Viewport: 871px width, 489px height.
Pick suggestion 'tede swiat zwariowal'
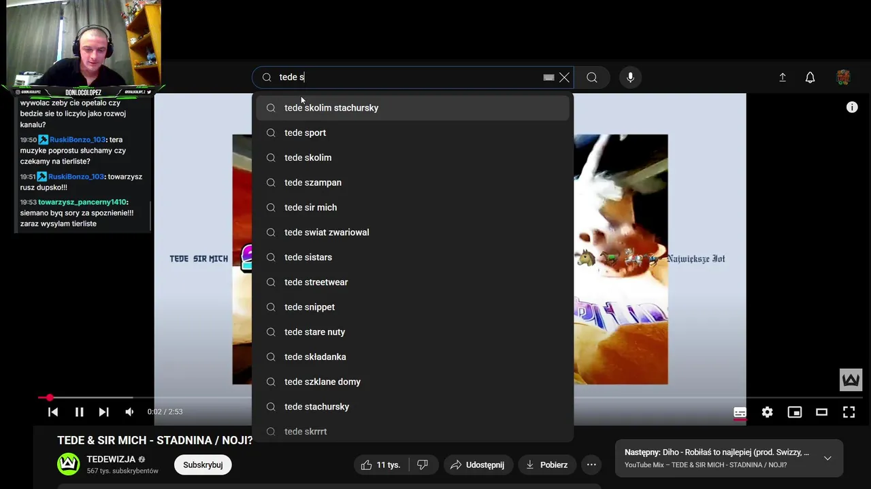coord(412,232)
